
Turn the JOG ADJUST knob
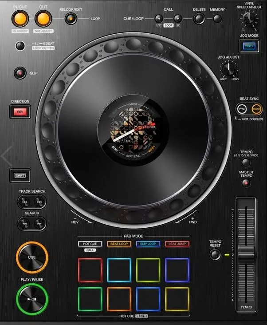228,69
